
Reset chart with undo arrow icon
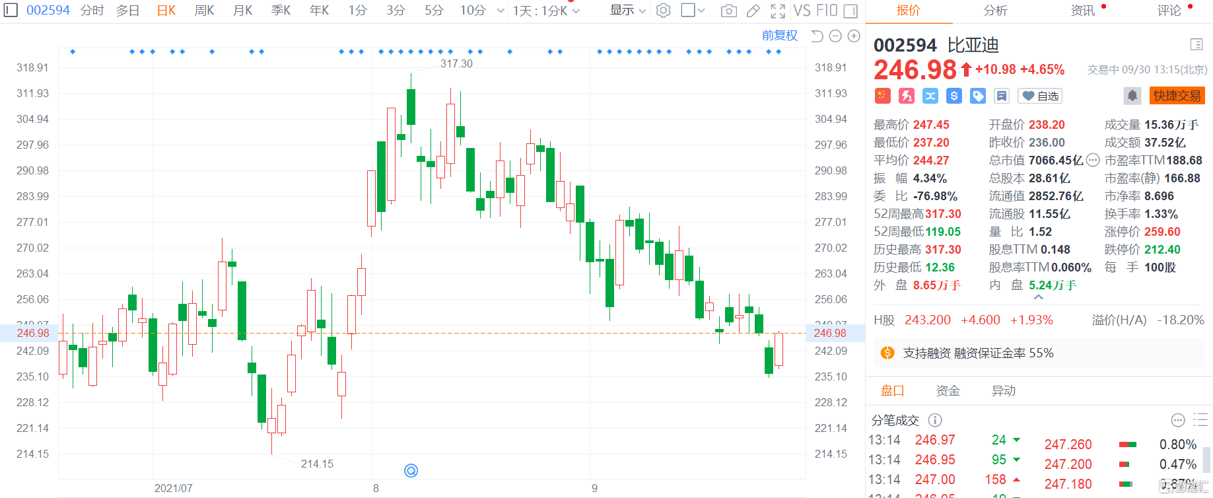817,36
